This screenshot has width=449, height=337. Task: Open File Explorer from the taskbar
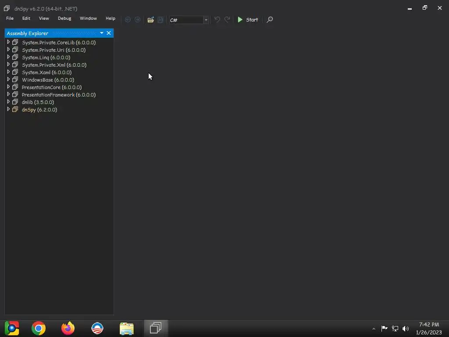point(127,328)
